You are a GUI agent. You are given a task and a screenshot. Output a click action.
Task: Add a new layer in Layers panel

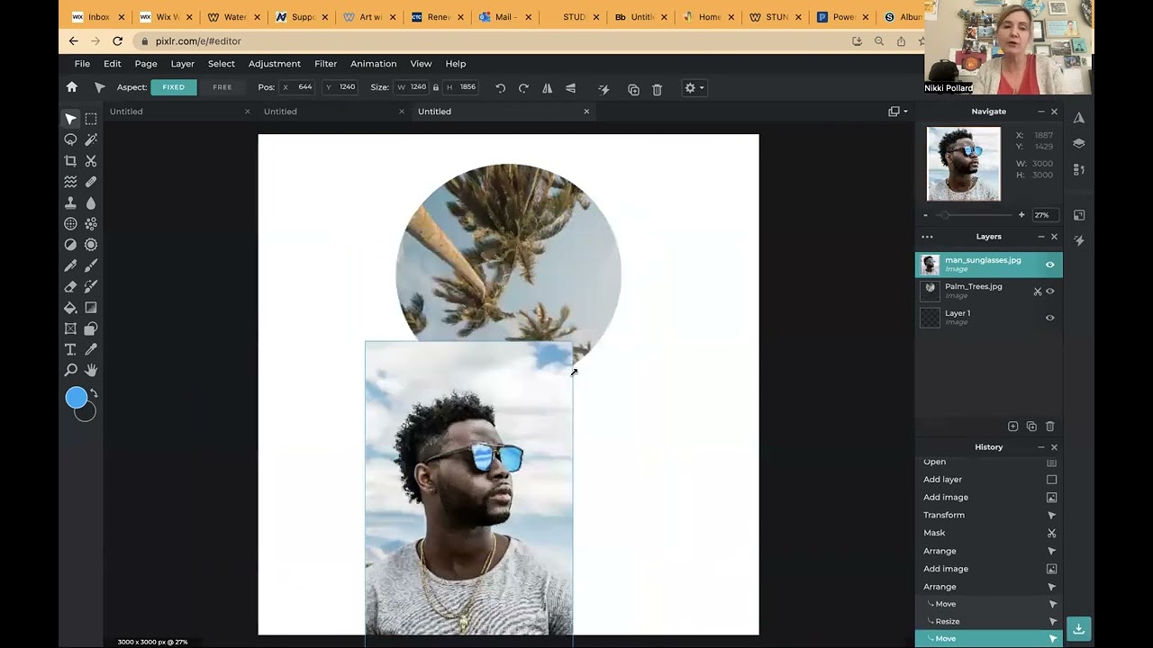point(1013,427)
